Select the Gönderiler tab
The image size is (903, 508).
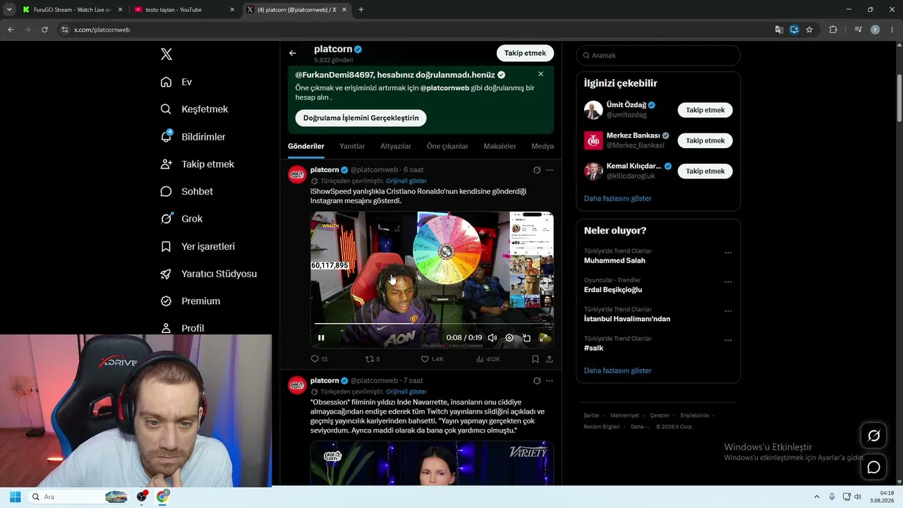[306, 146]
